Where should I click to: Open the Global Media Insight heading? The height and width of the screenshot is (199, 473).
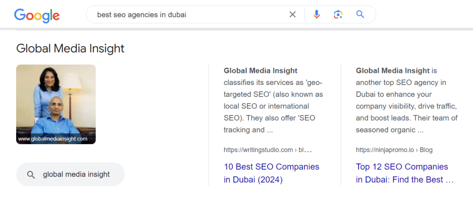point(70,48)
